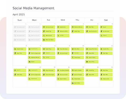
Task: Click the Instagram icon on Mini Med post
Action: click(73, 49)
